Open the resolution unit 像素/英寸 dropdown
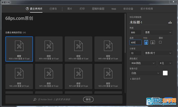 [158, 53]
